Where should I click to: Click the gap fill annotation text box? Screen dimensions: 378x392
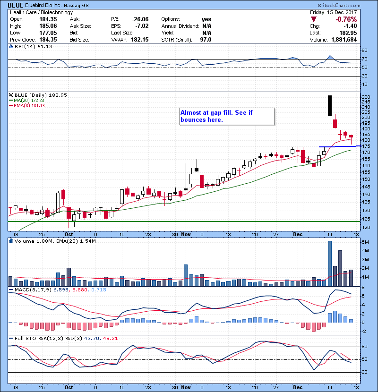227,117
